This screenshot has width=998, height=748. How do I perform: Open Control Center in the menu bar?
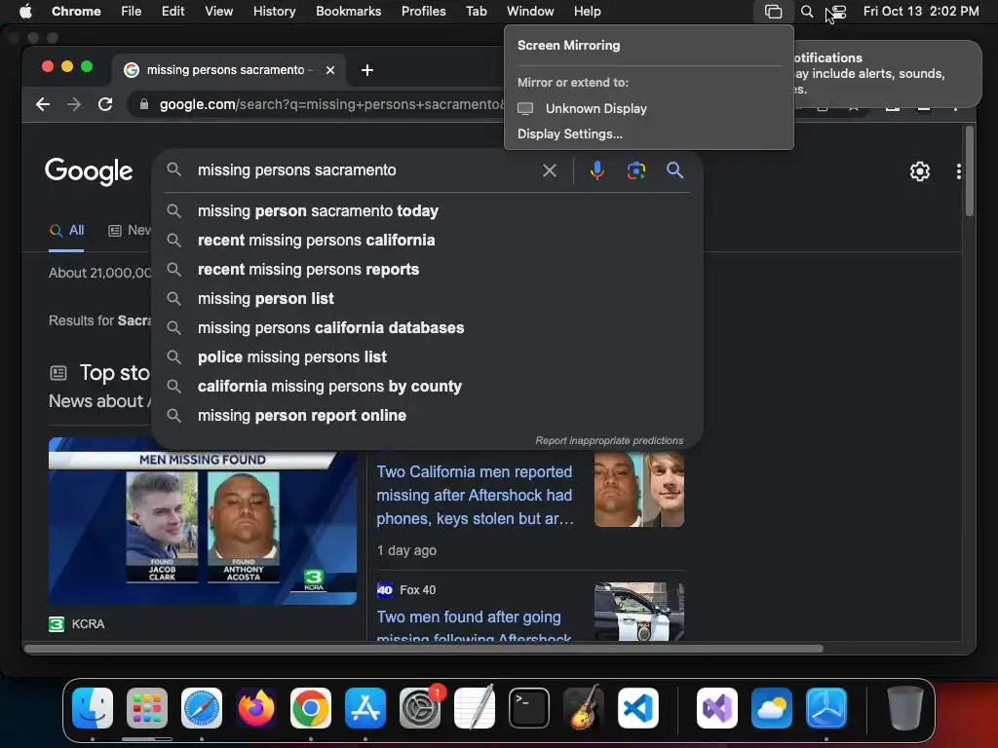tap(839, 12)
